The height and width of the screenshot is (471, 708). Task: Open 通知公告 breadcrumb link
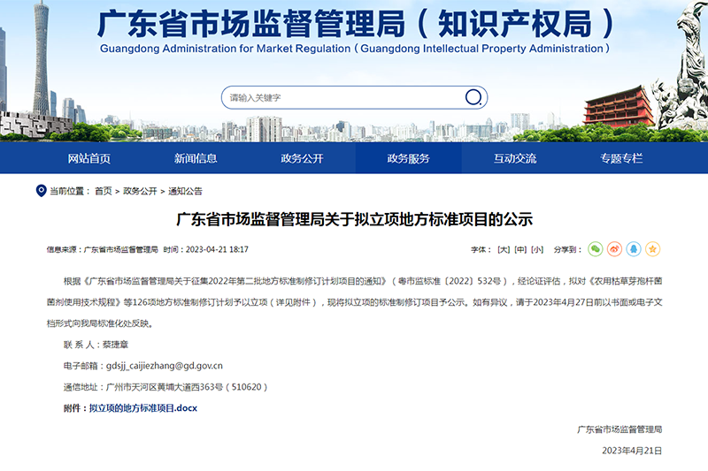click(x=185, y=191)
